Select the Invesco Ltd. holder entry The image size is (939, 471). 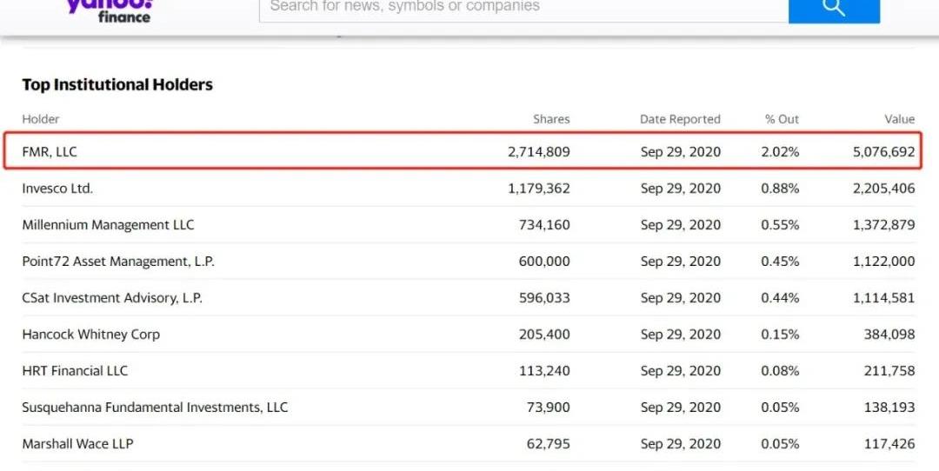[57, 189]
